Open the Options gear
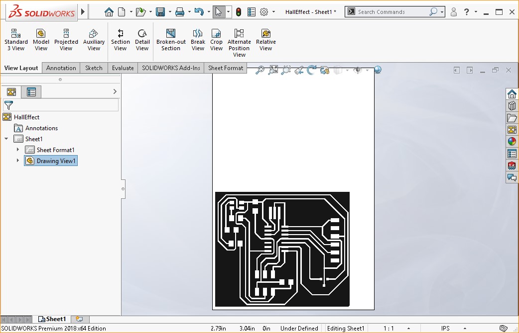Screen dimensions: 519x333 click(264, 12)
